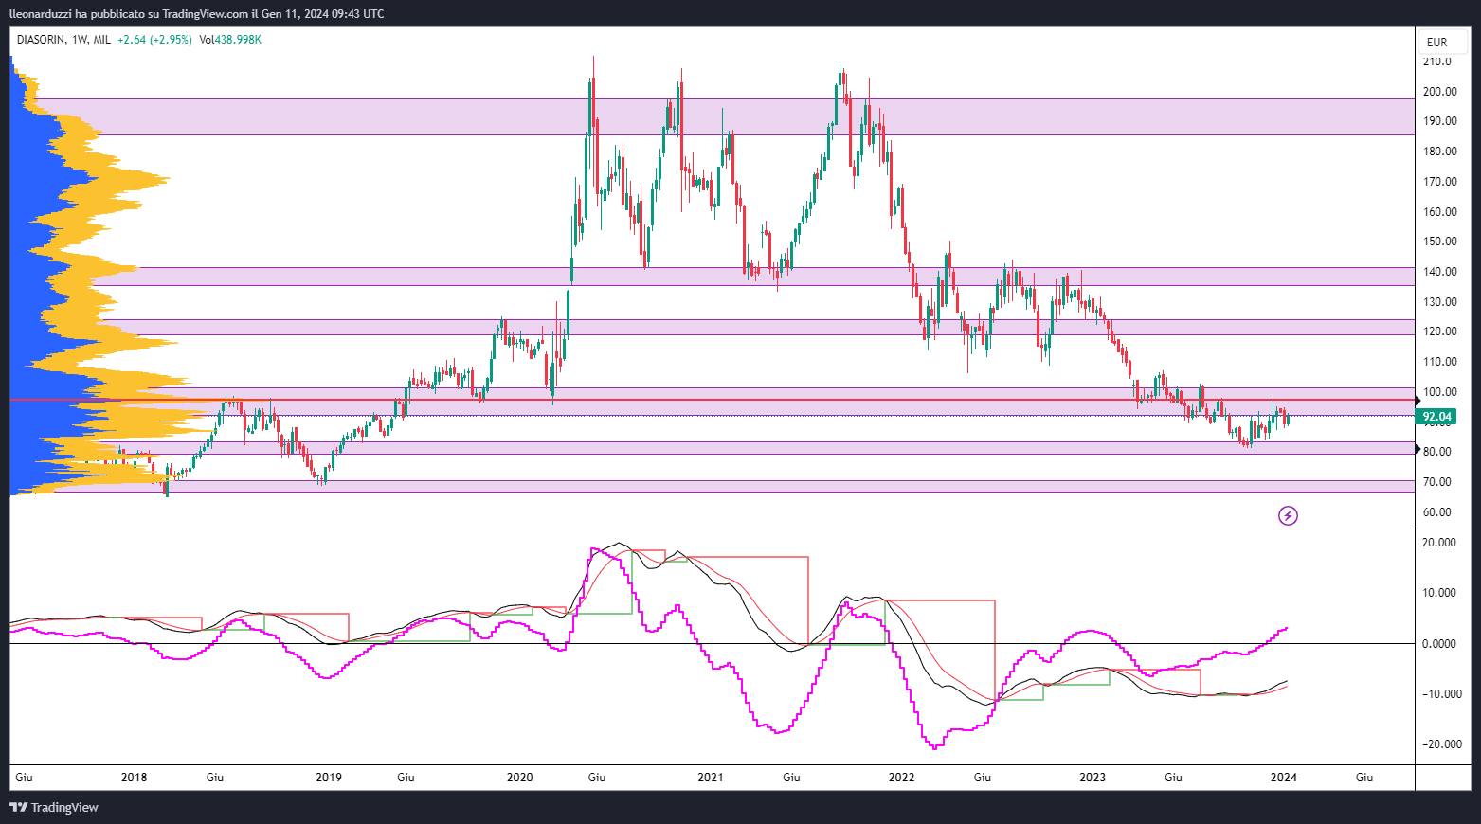
Task: Click the TradingView logo at bottom left
Action: coord(54,807)
